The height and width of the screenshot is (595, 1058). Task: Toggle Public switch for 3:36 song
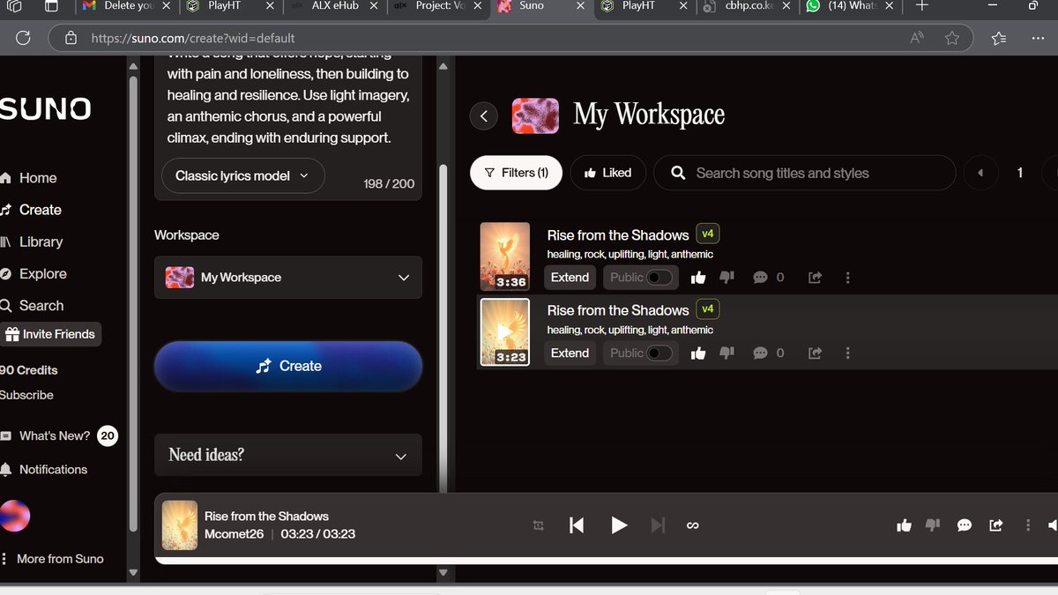[659, 278]
